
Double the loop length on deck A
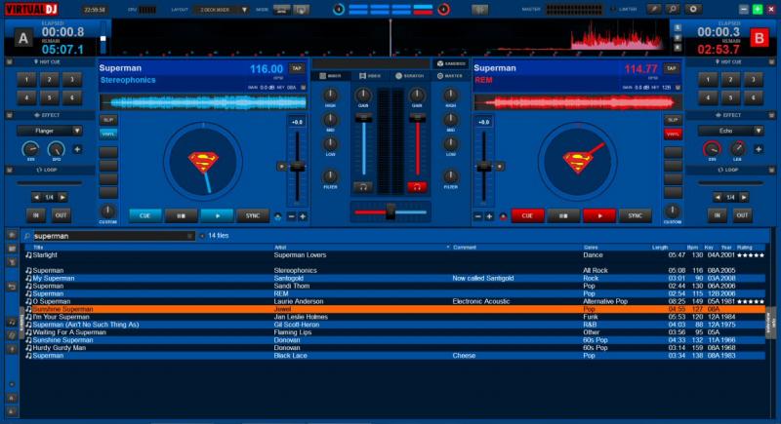click(x=62, y=197)
